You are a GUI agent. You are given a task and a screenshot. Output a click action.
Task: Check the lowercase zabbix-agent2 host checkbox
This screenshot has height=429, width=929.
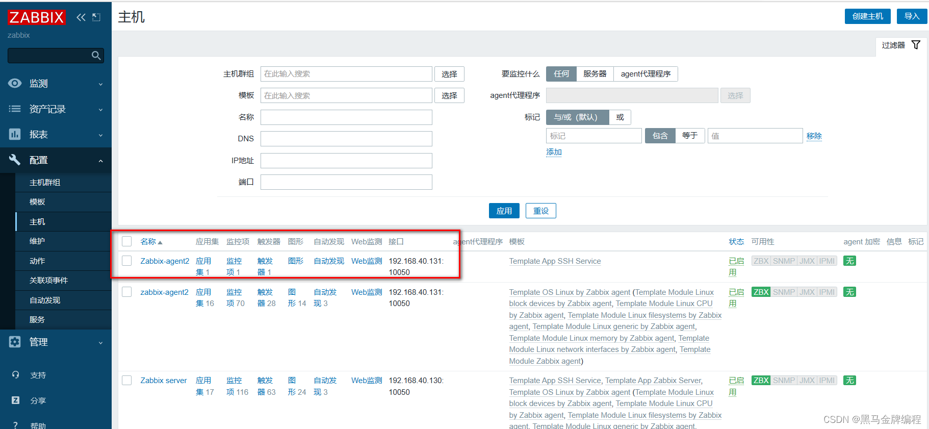point(127,292)
